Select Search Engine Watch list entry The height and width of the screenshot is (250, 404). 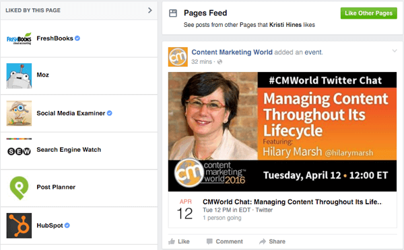(79, 151)
